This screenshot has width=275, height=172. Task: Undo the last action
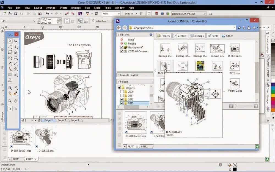(48, 13)
